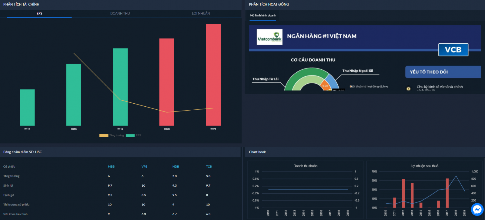Image resolution: width=485 pixels, height=220 pixels.
Task: Click HDB's Tăng trưởng score 5.3
Action: pos(175,176)
